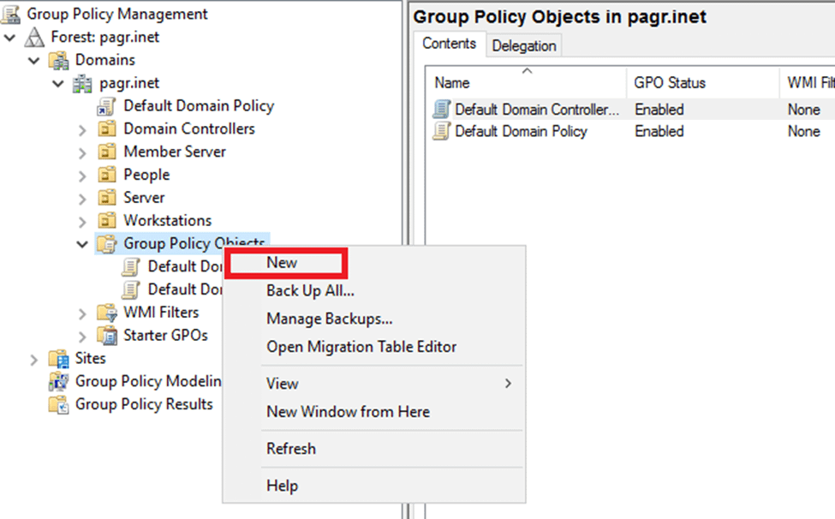Open the Group Policy Results icon
The height and width of the screenshot is (519, 835).
58,404
